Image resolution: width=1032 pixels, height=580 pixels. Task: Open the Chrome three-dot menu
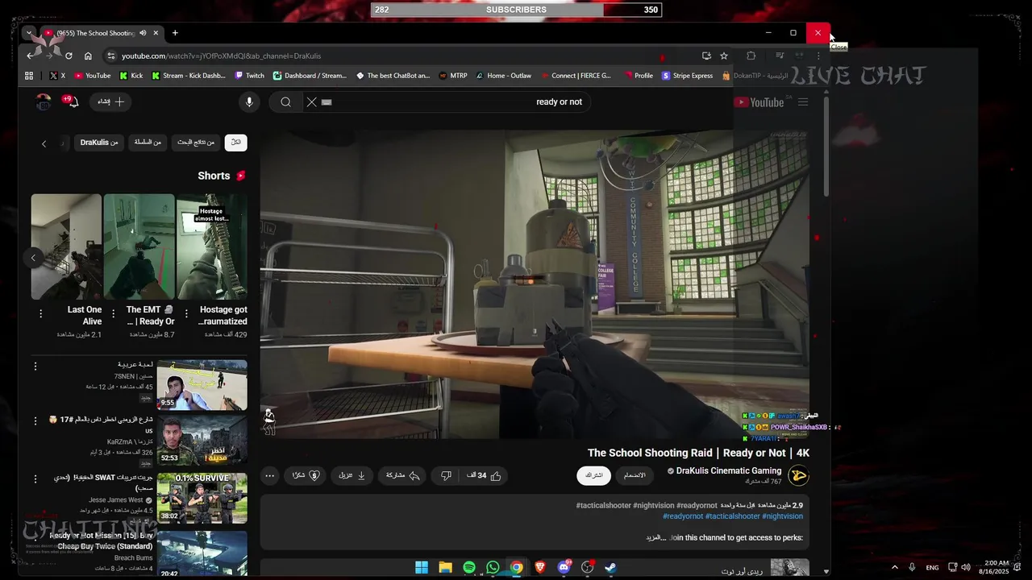818,56
